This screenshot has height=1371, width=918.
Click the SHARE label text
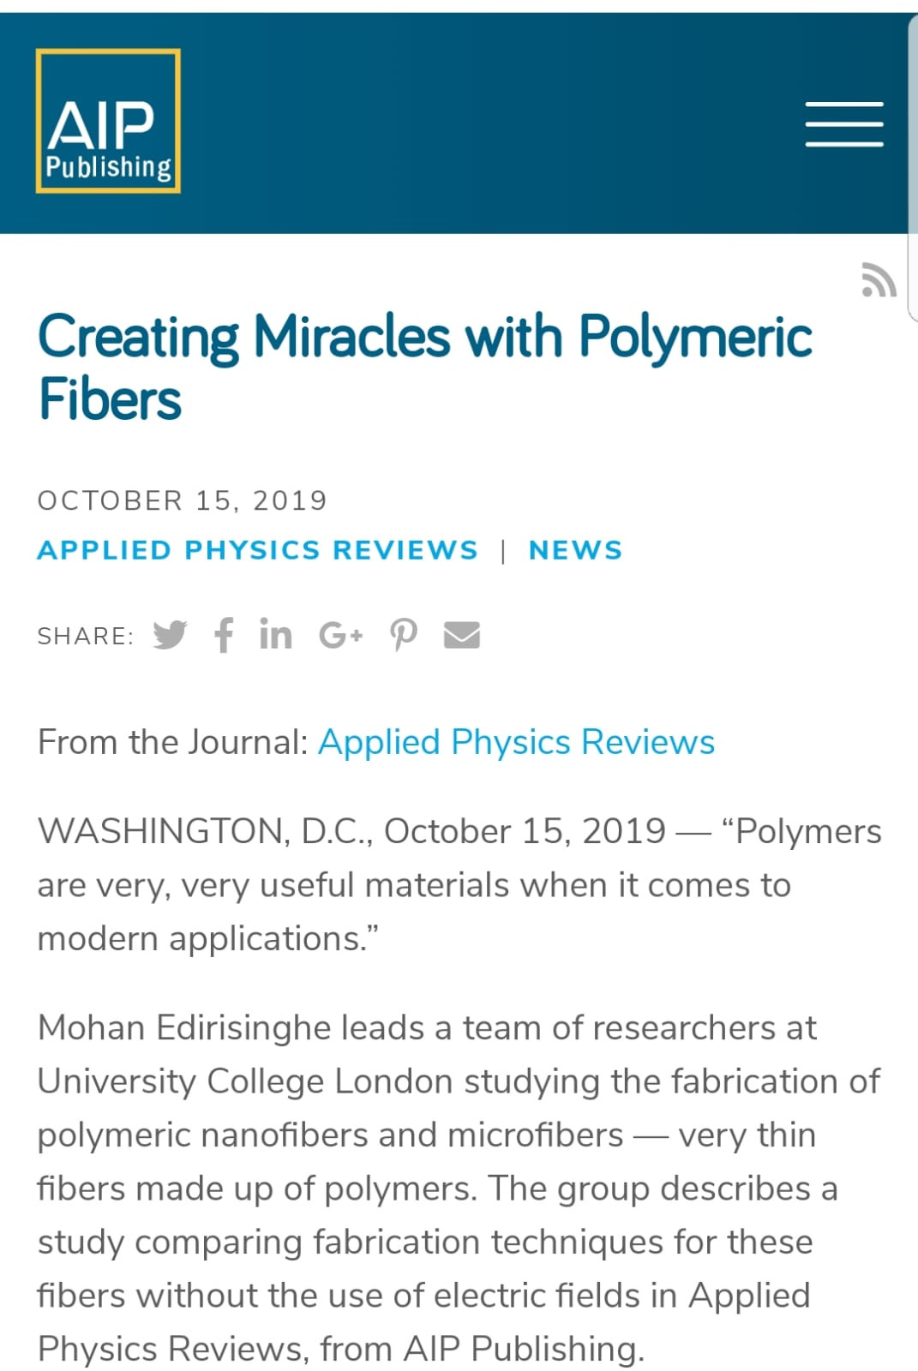(86, 636)
